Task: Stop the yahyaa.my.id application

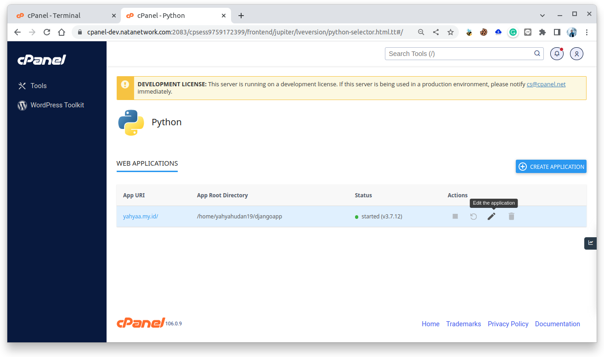Action: (x=455, y=216)
